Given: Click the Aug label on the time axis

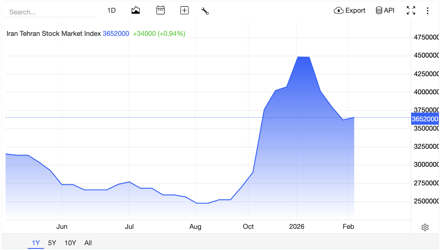Looking at the screenshot, I should [195, 227].
